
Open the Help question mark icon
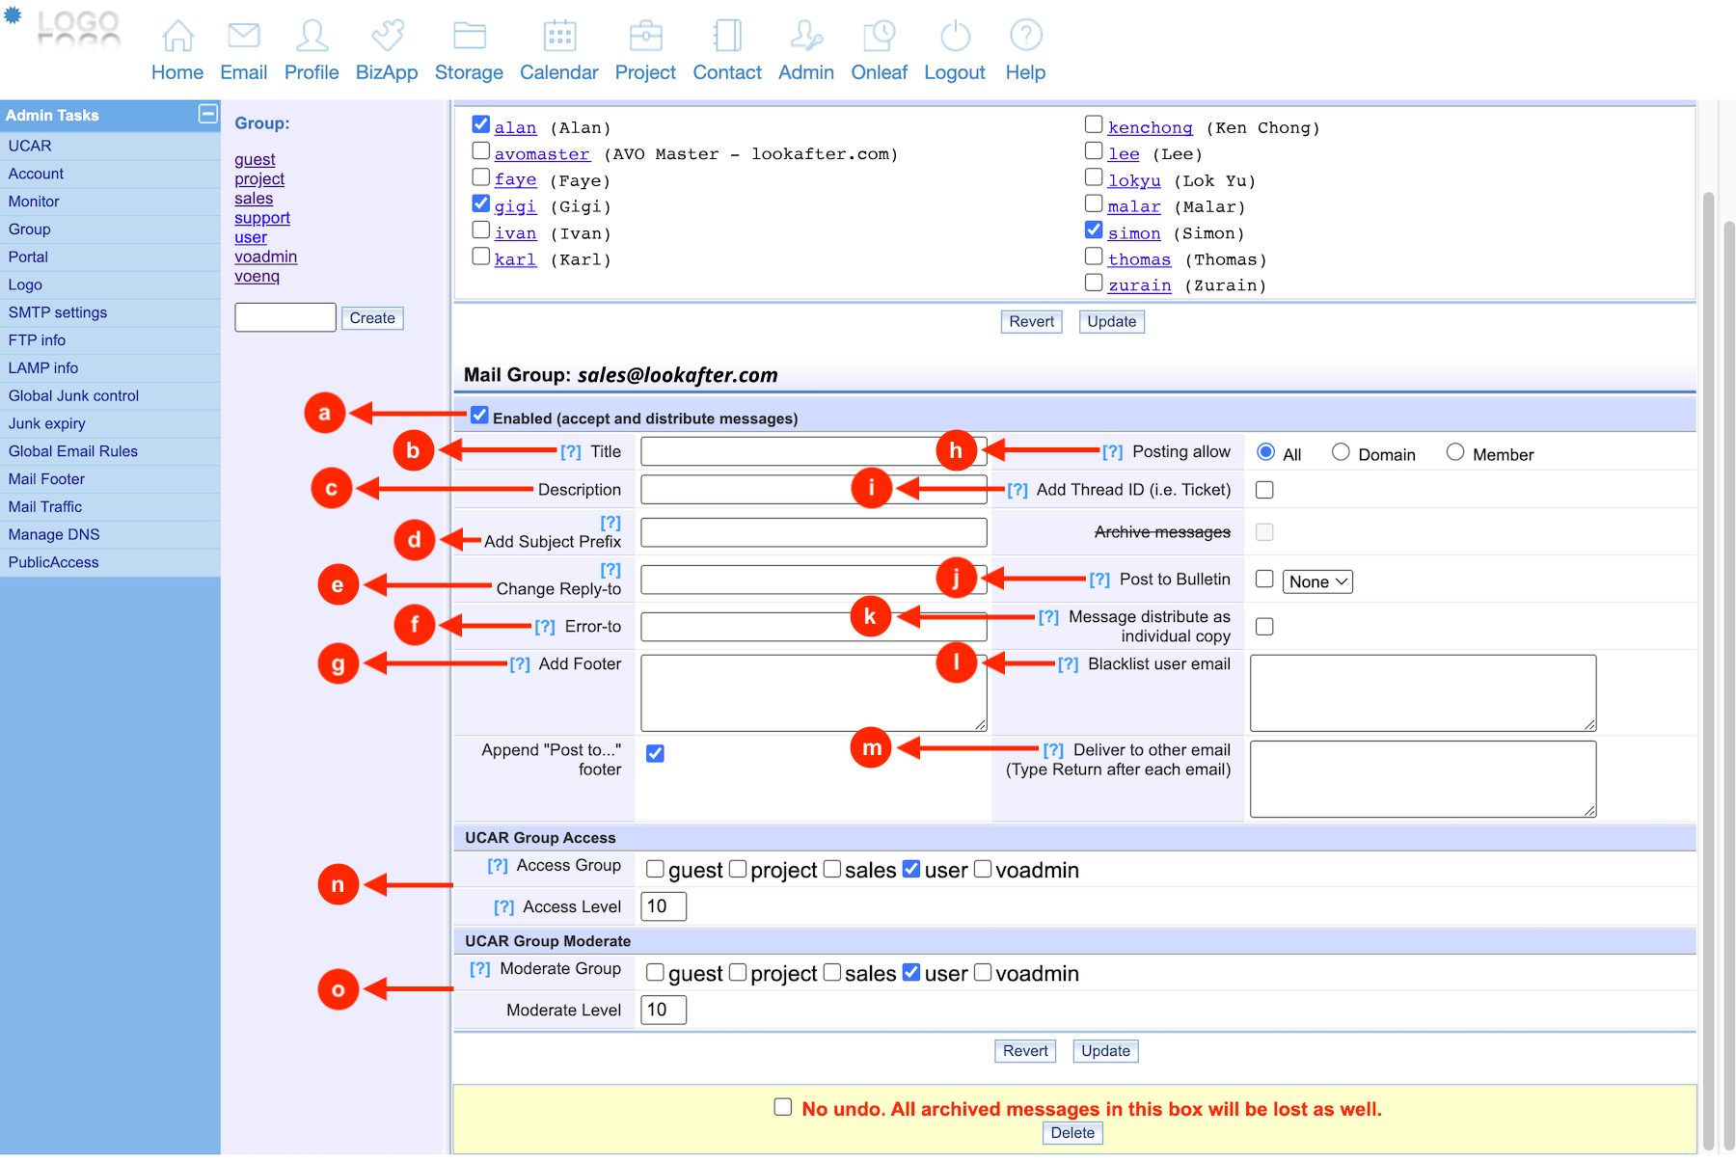1025,37
